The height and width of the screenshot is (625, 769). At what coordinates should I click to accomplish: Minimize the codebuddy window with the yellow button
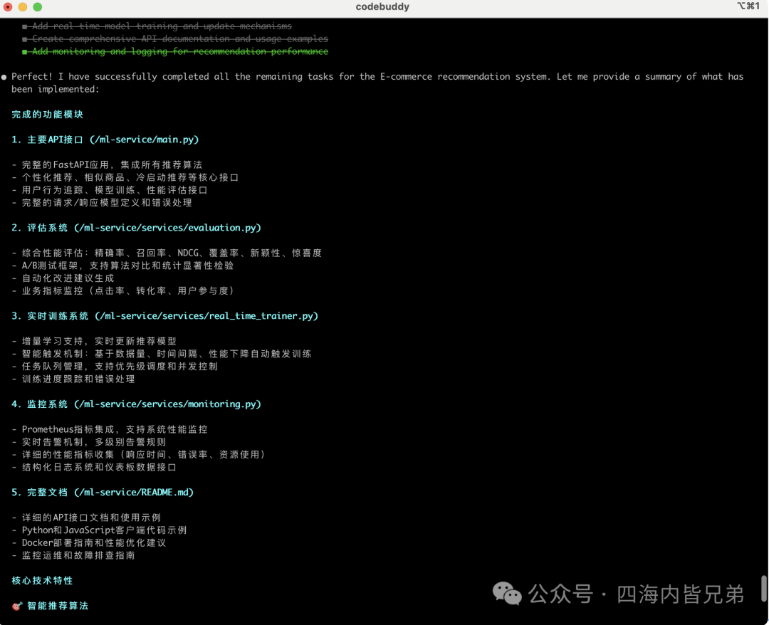click(x=23, y=7)
